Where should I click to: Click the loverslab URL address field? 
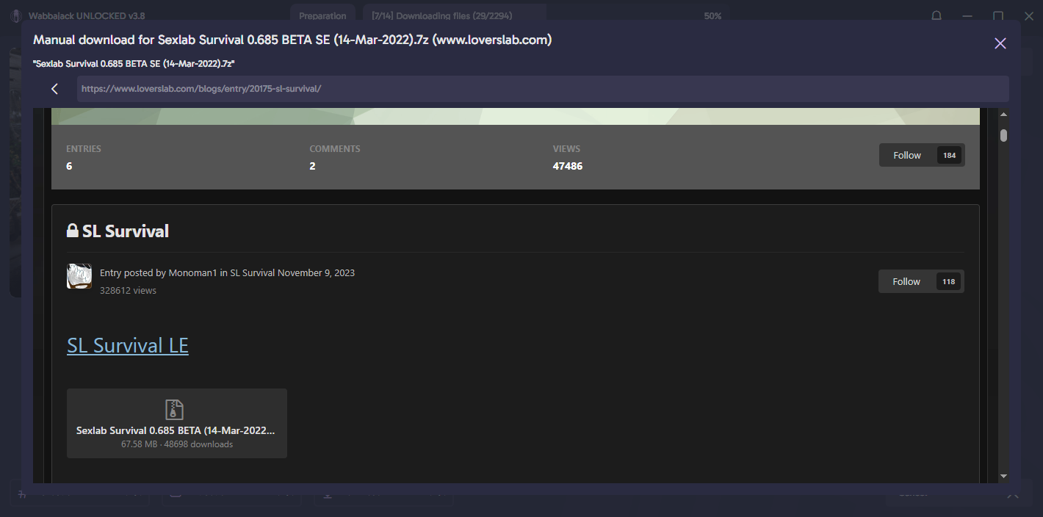pos(543,89)
